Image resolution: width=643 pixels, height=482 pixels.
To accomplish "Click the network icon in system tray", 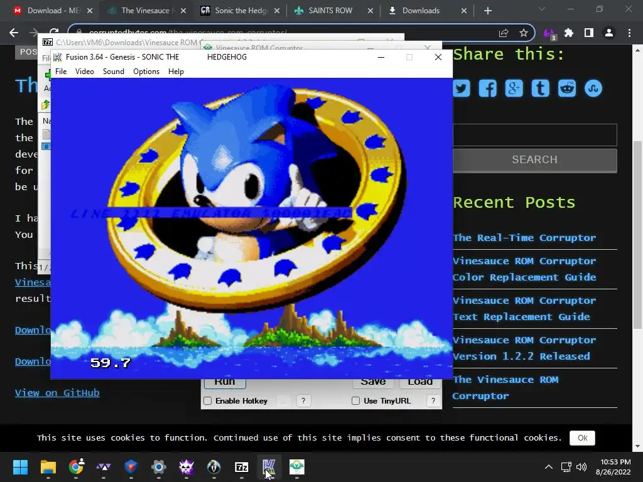I will [x=566, y=467].
